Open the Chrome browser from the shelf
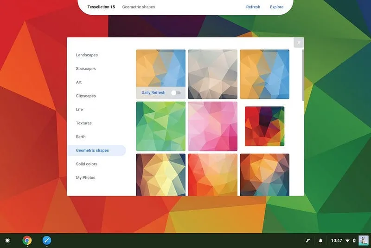The image size is (371, 248). [x=27, y=240]
